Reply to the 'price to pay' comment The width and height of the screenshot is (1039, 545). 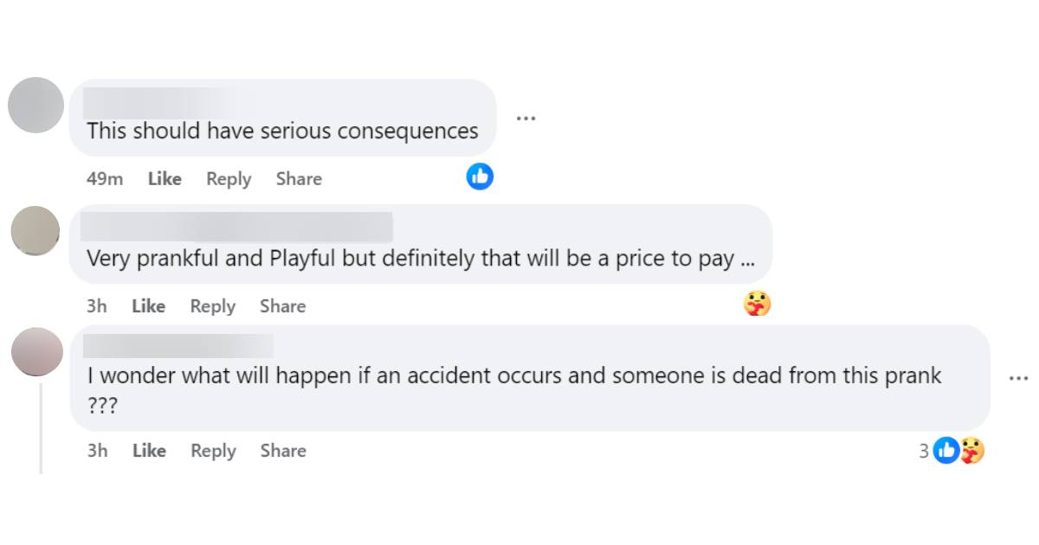pos(213,306)
